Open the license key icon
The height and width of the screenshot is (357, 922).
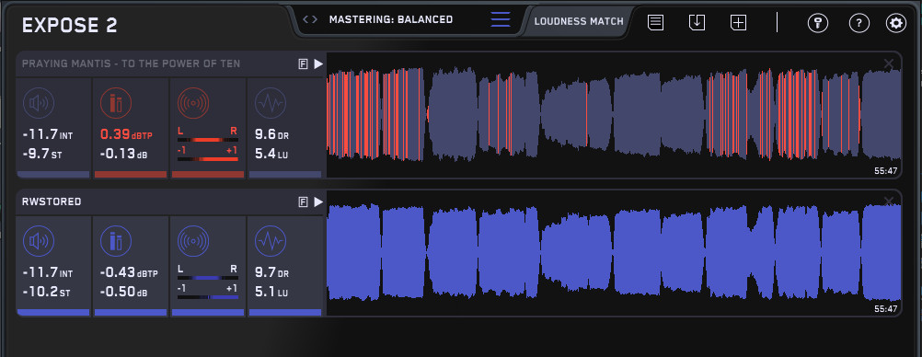[x=818, y=24]
